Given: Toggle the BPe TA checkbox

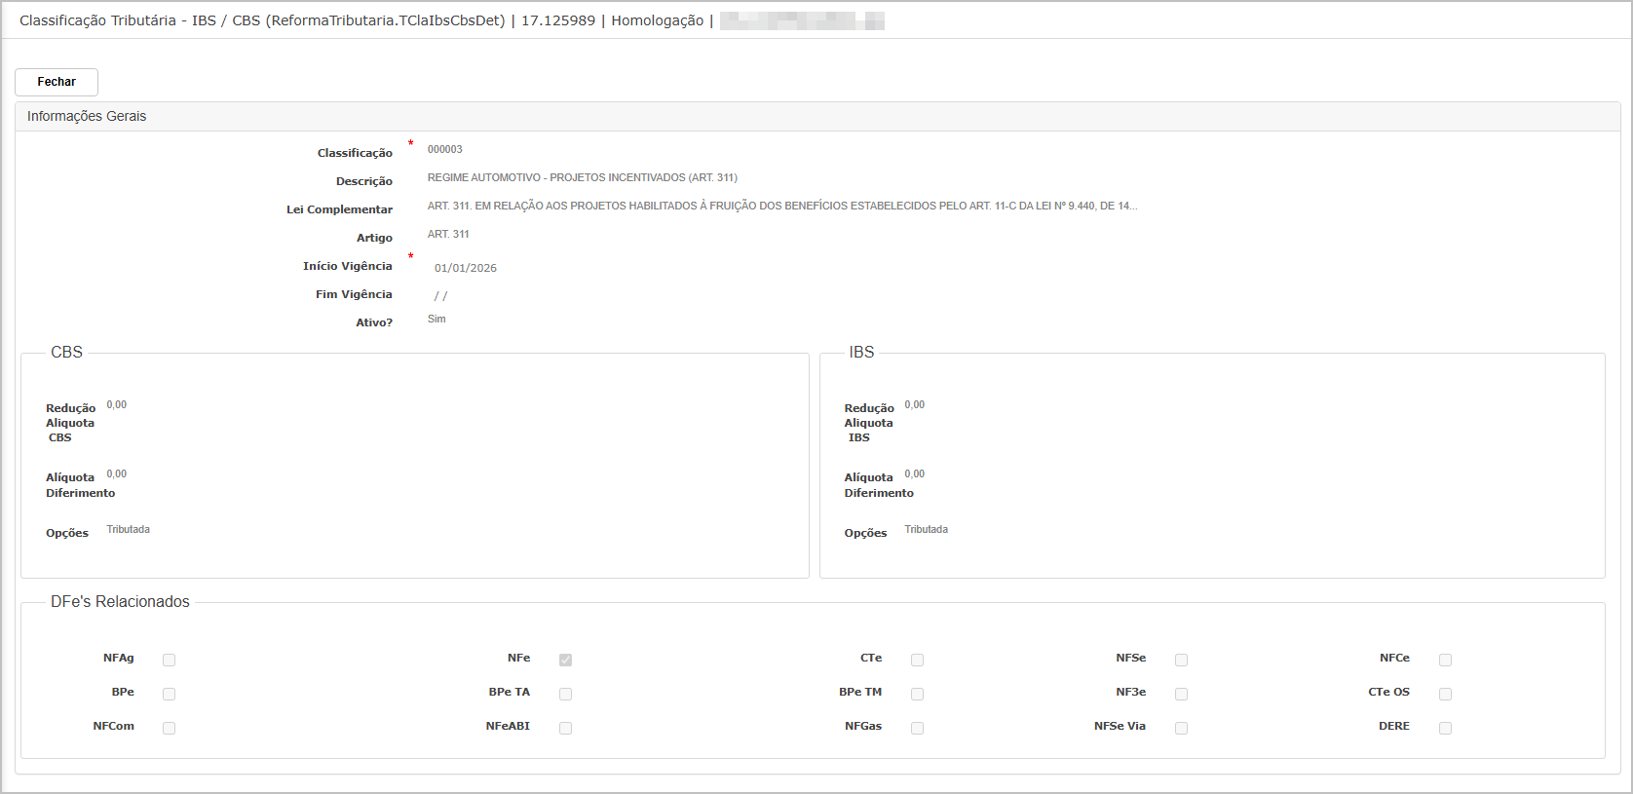Looking at the screenshot, I should pos(565,694).
